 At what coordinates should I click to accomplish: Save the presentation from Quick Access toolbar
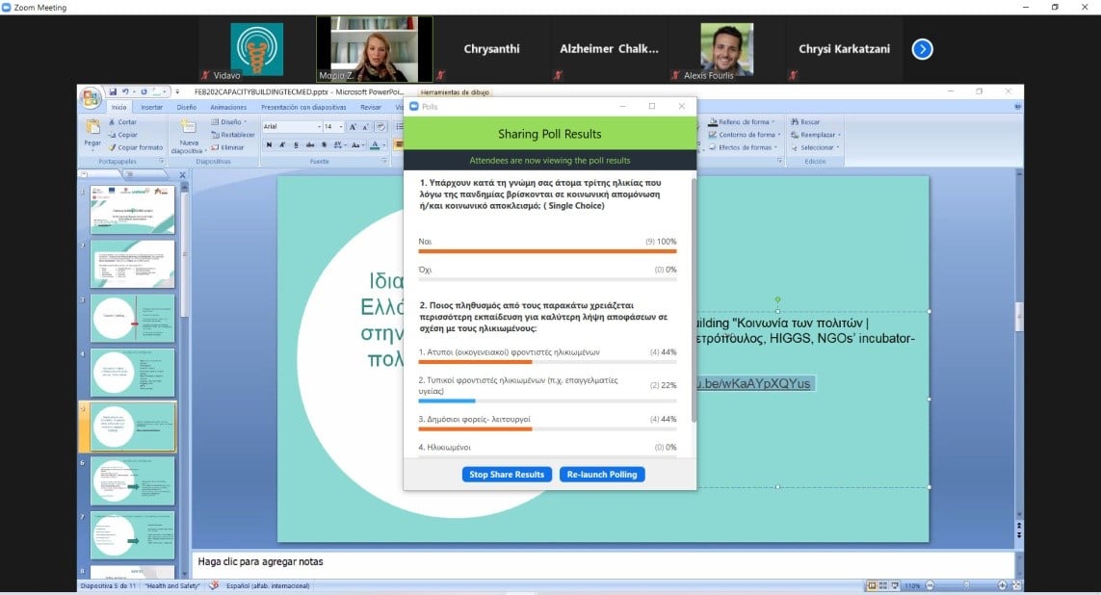pos(113,91)
